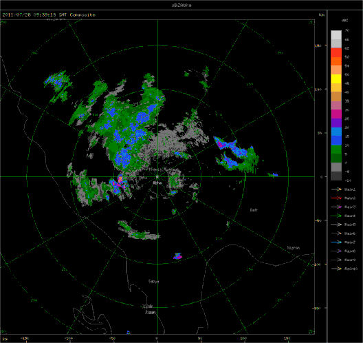This screenshot has width=363, height=343.
Task: Click the Sabya location label
Action: click(153, 281)
